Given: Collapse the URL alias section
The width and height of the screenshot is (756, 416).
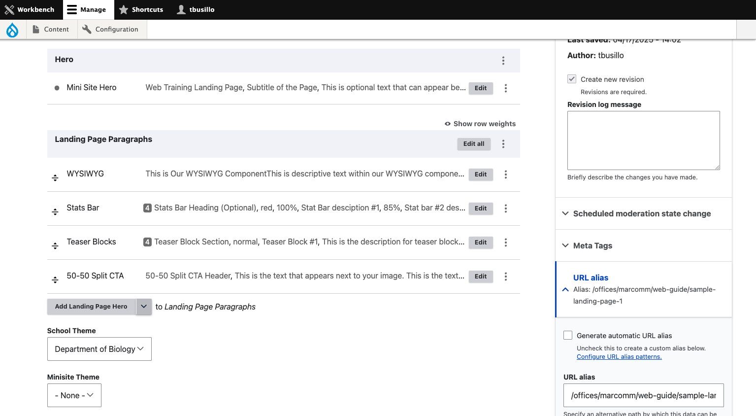Looking at the screenshot, I should tap(644, 289).
